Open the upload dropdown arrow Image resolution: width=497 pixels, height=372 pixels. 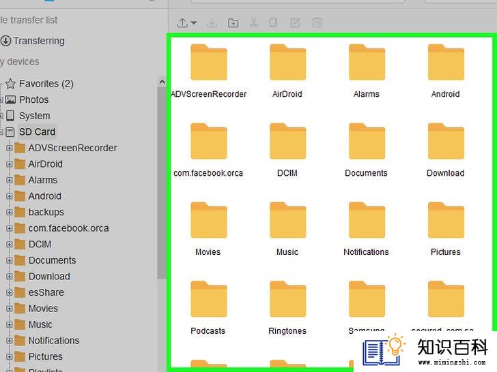pyautogui.click(x=194, y=22)
